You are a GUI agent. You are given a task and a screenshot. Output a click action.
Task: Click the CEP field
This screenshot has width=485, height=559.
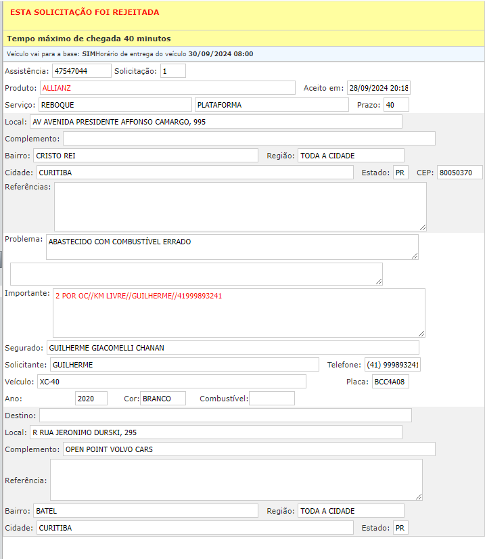[459, 173]
